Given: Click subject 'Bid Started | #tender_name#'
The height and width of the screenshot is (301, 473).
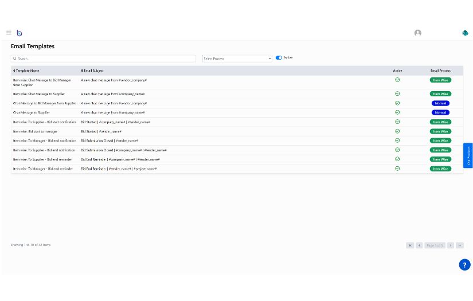Looking at the screenshot, I should [x=101, y=131].
